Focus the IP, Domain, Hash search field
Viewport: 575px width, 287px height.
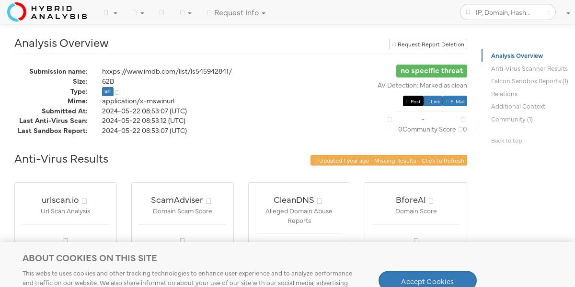pyautogui.click(x=508, y=12)
